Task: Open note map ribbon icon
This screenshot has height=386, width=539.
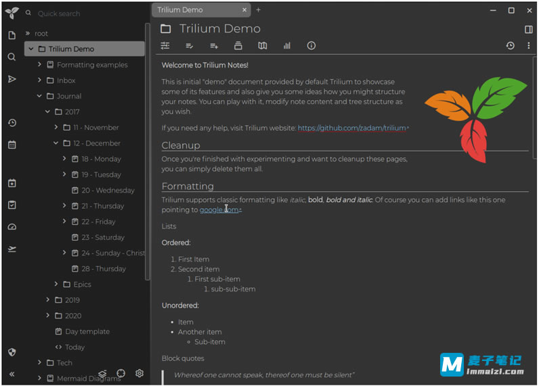Action: click(x=263, y=46)
